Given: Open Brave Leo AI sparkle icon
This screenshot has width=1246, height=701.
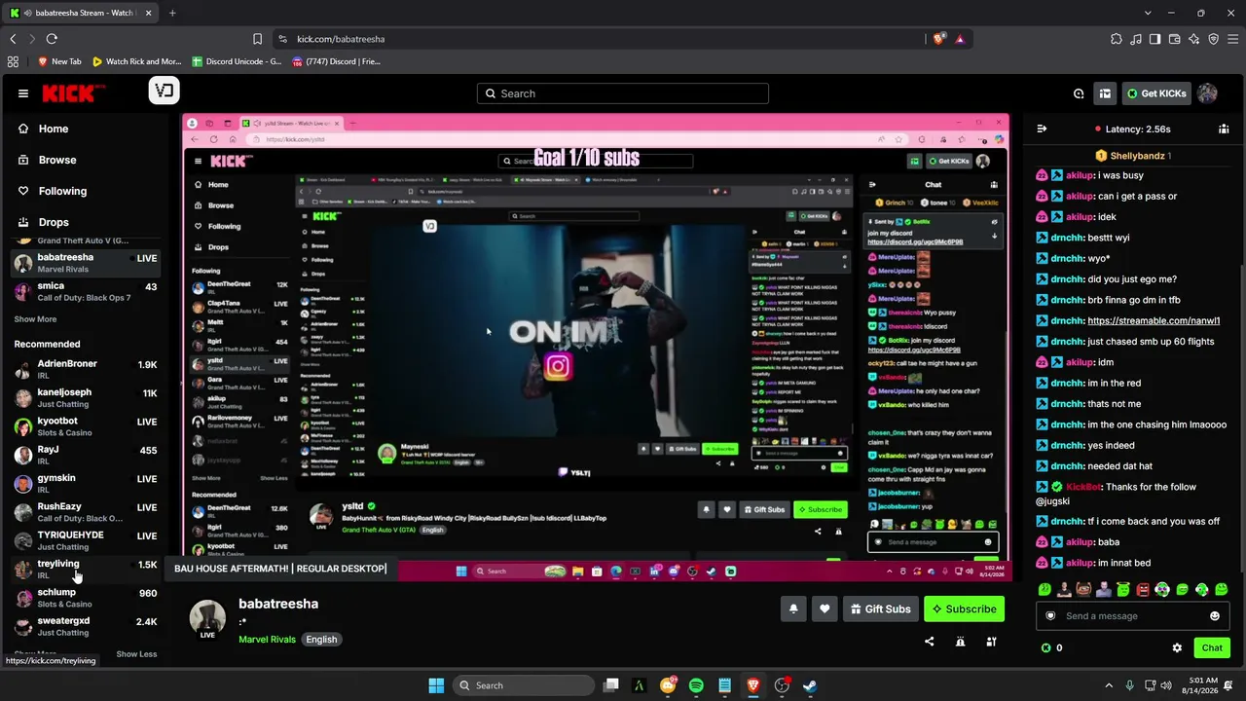Looking at the screenshot, I should [x=1193, y=39].
